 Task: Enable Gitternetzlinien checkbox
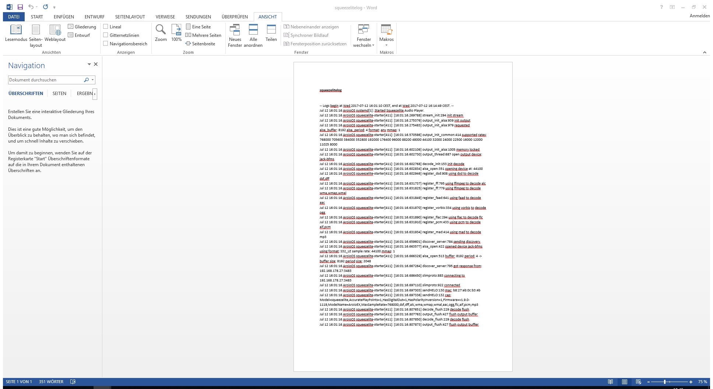(x=106, y=35)
